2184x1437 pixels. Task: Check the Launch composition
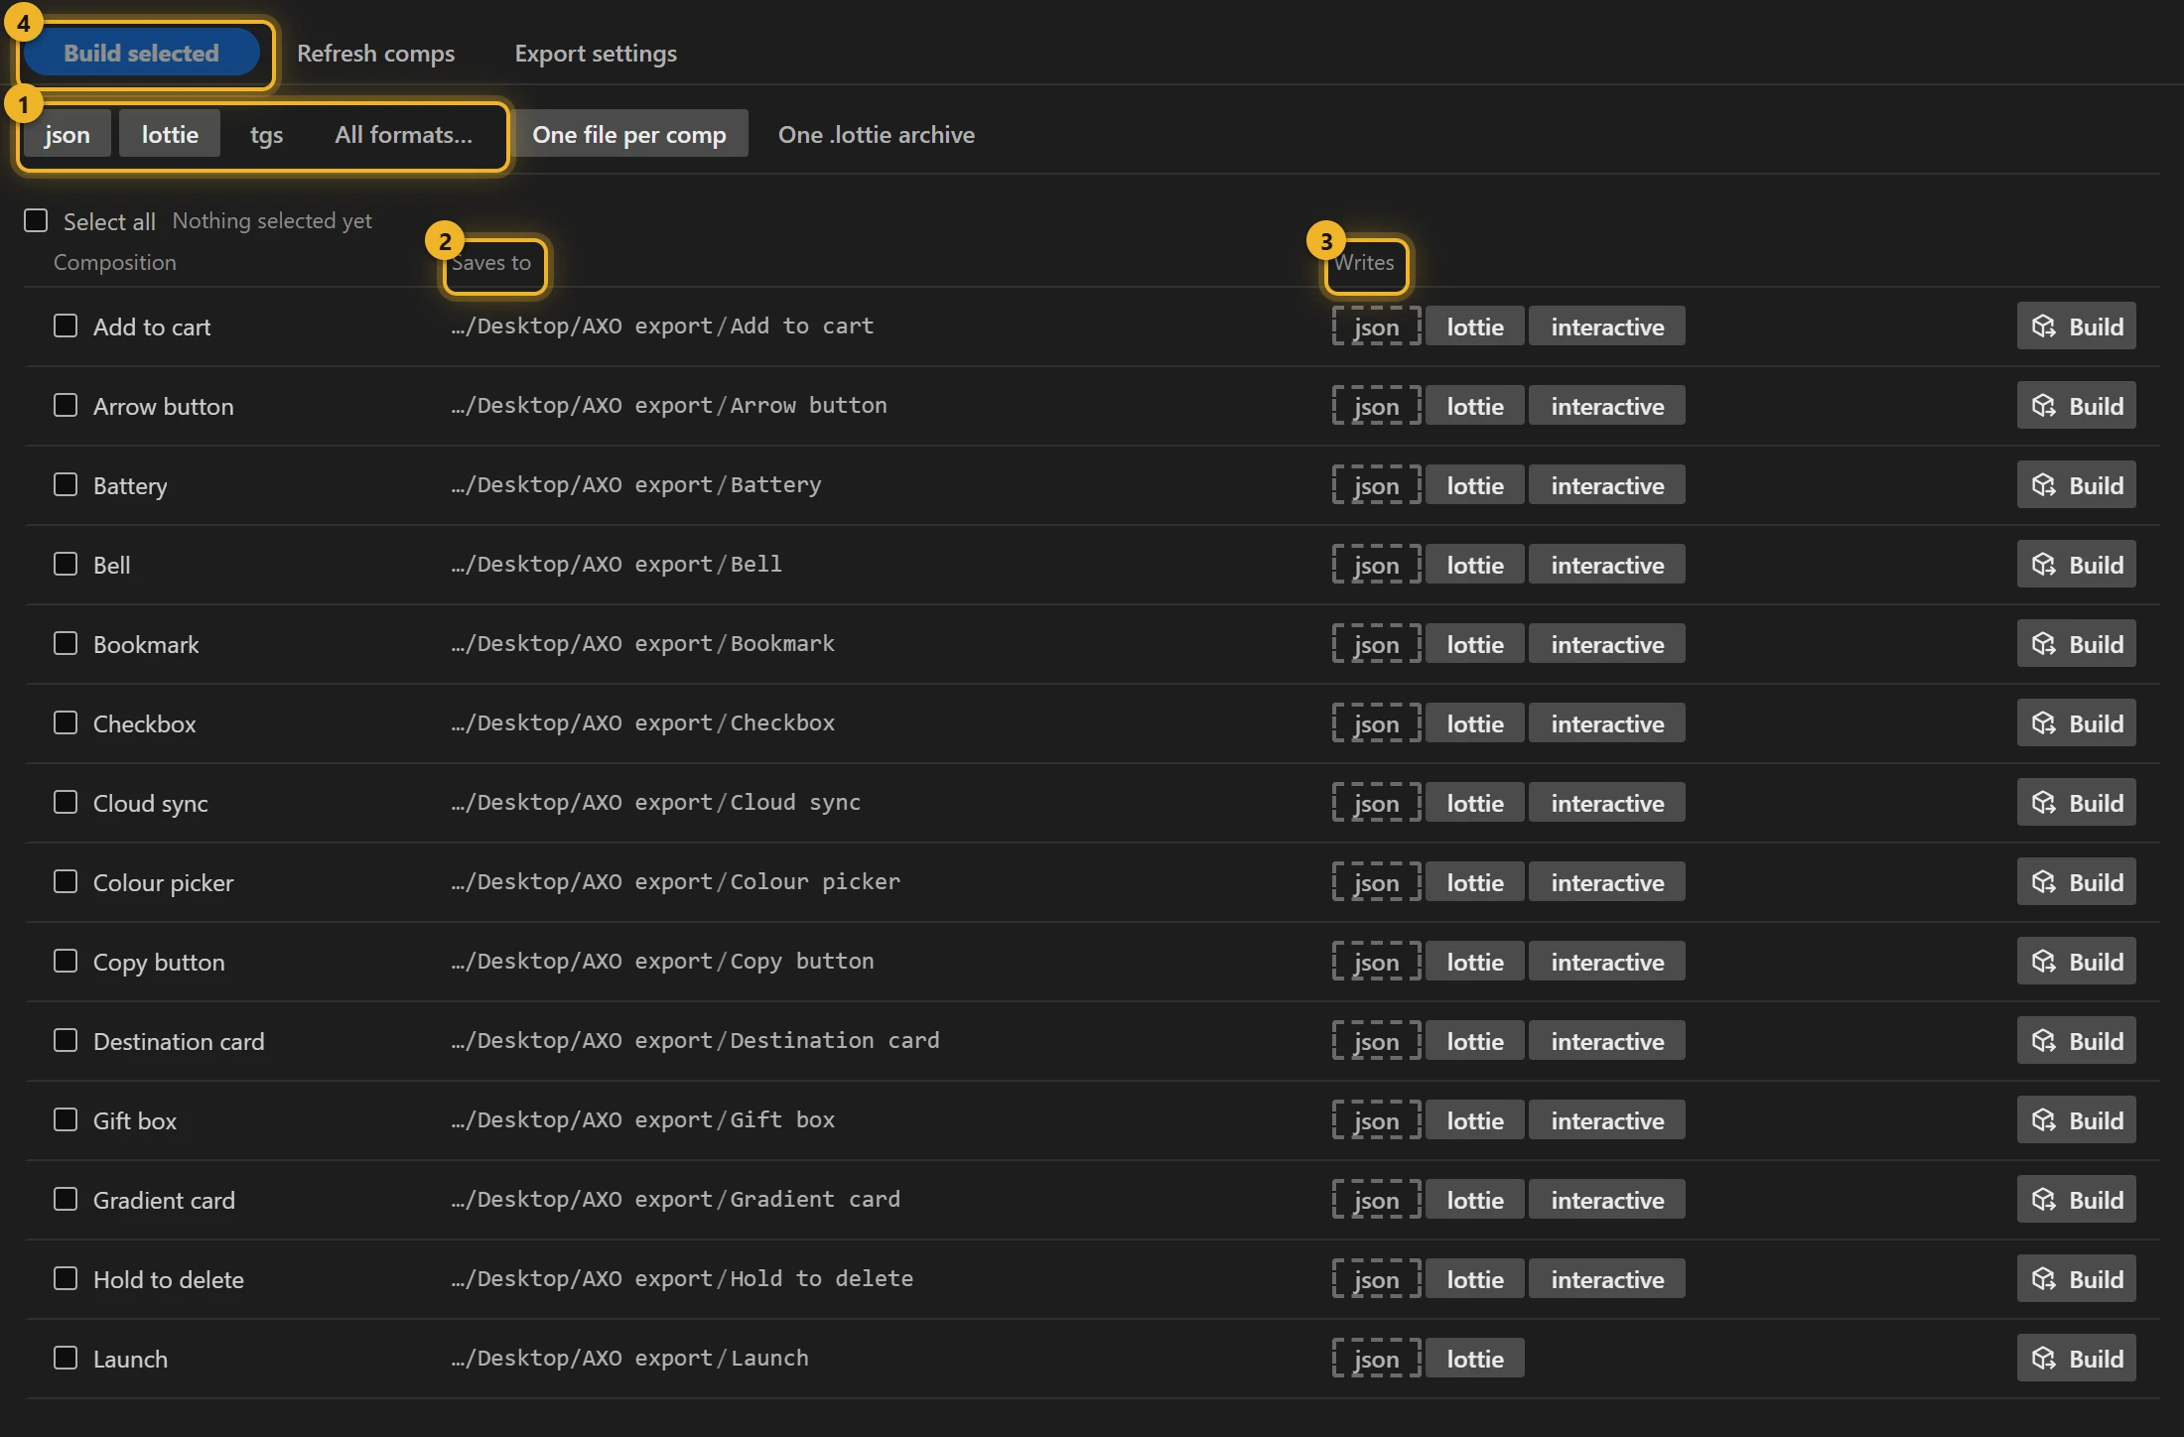tap(66, 1358)
